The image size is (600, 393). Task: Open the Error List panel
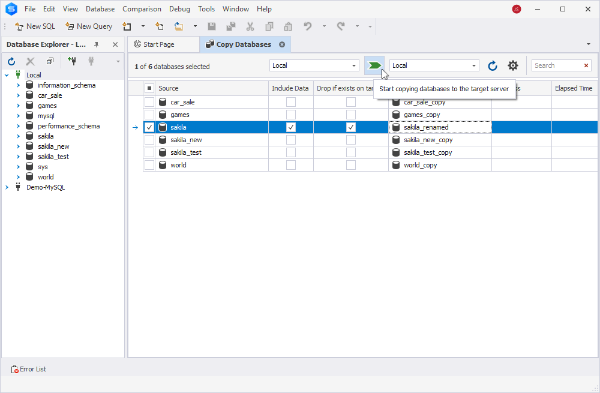pyautogui.click(x=29, y=369)
